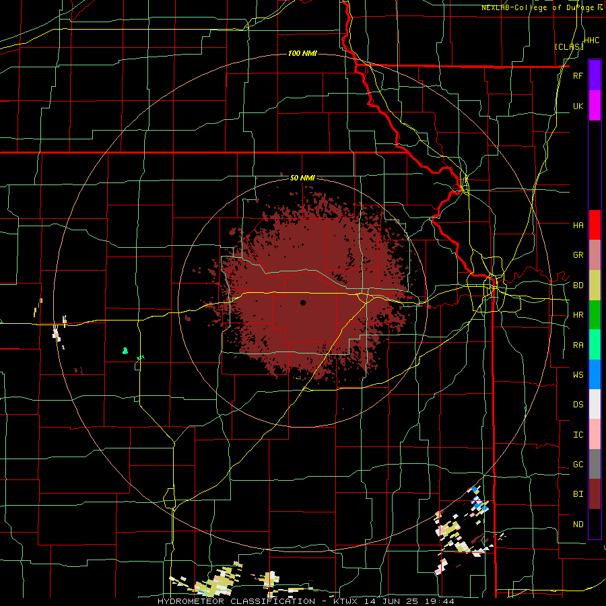The width and height of the screenshot is (606, 606).
Task: Click the DS legend label
Action: pos(578,405)
